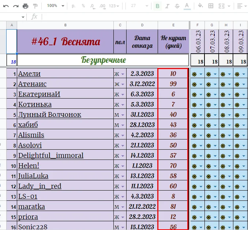Open the Амели profile link
The image size is (248, 230).
29,73
